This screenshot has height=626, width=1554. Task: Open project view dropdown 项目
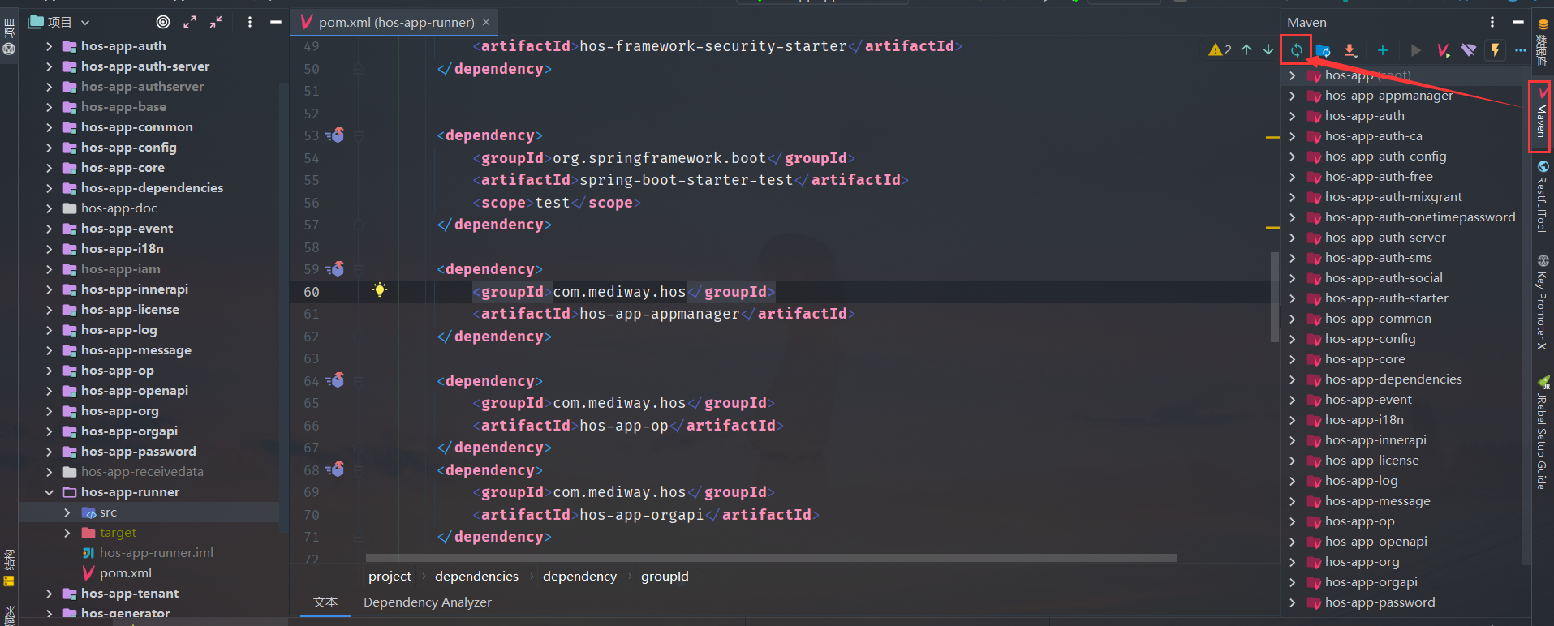59,22
